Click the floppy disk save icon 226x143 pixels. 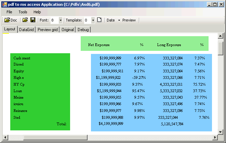[x=33, y=20]
